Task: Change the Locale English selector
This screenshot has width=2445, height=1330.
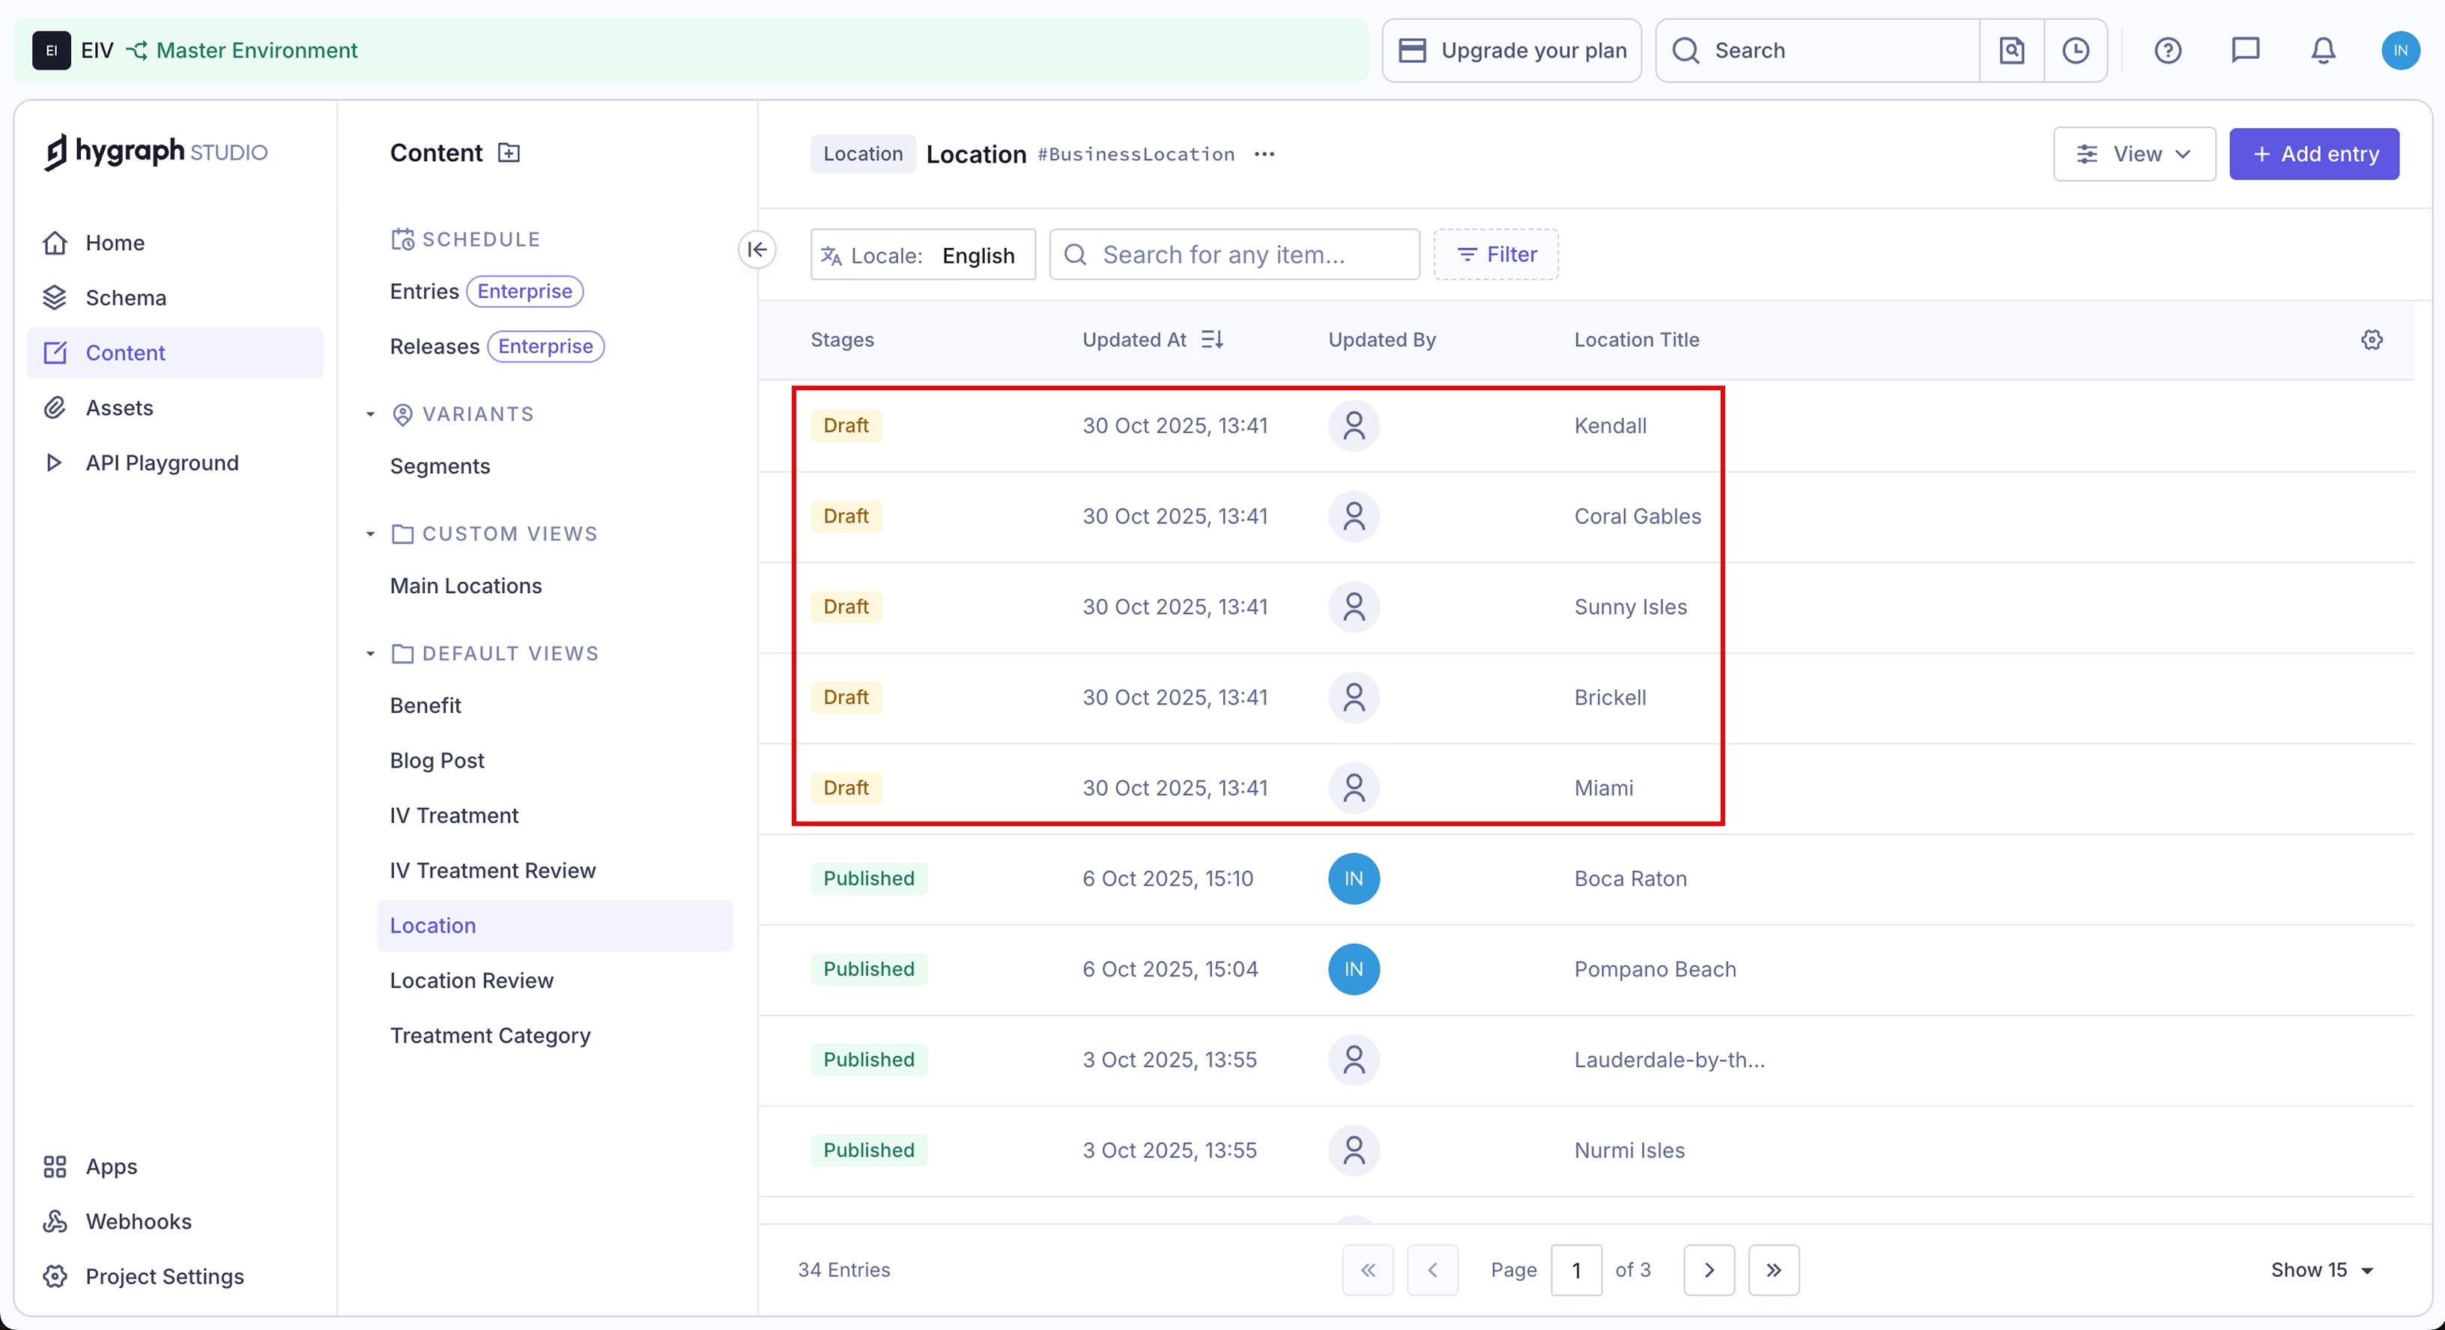Action: tap(923, 254)
